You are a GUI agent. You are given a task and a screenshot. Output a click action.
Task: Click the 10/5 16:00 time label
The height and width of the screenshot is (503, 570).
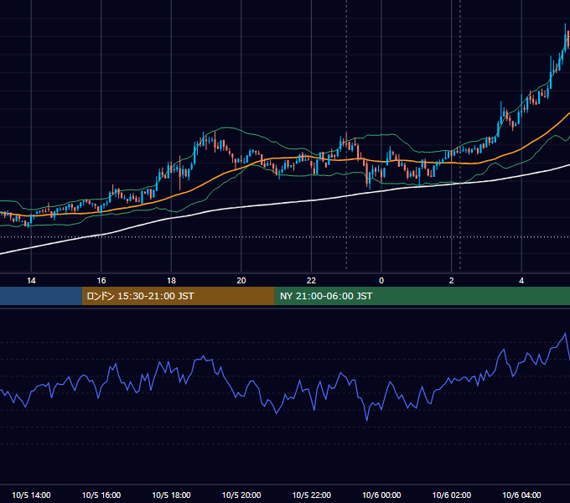pyautogui.click(x=101, y=495)
